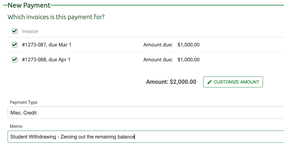Uncheck invoice #1273-087 checkbox
This screenshot has width=284, height=150.
coord(14,45)
